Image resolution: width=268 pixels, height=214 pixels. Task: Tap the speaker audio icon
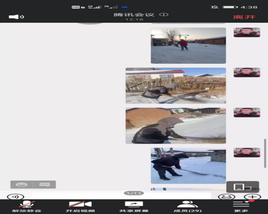pos(16,17)
